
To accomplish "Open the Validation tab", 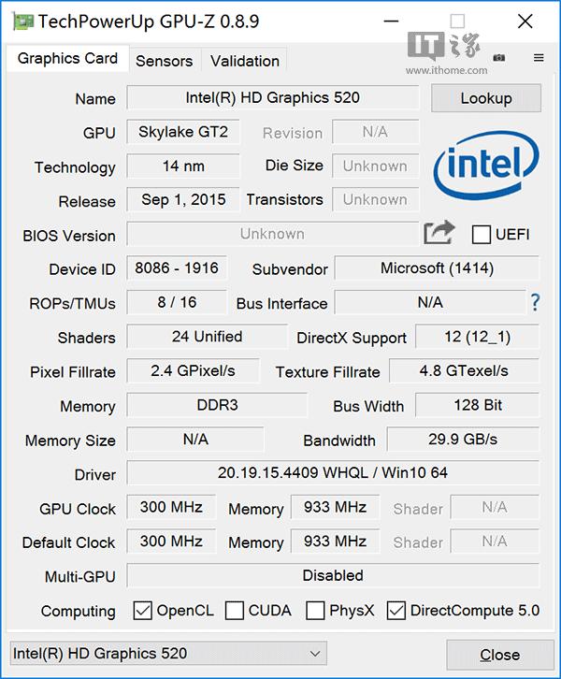I will [x=245, y=61].
